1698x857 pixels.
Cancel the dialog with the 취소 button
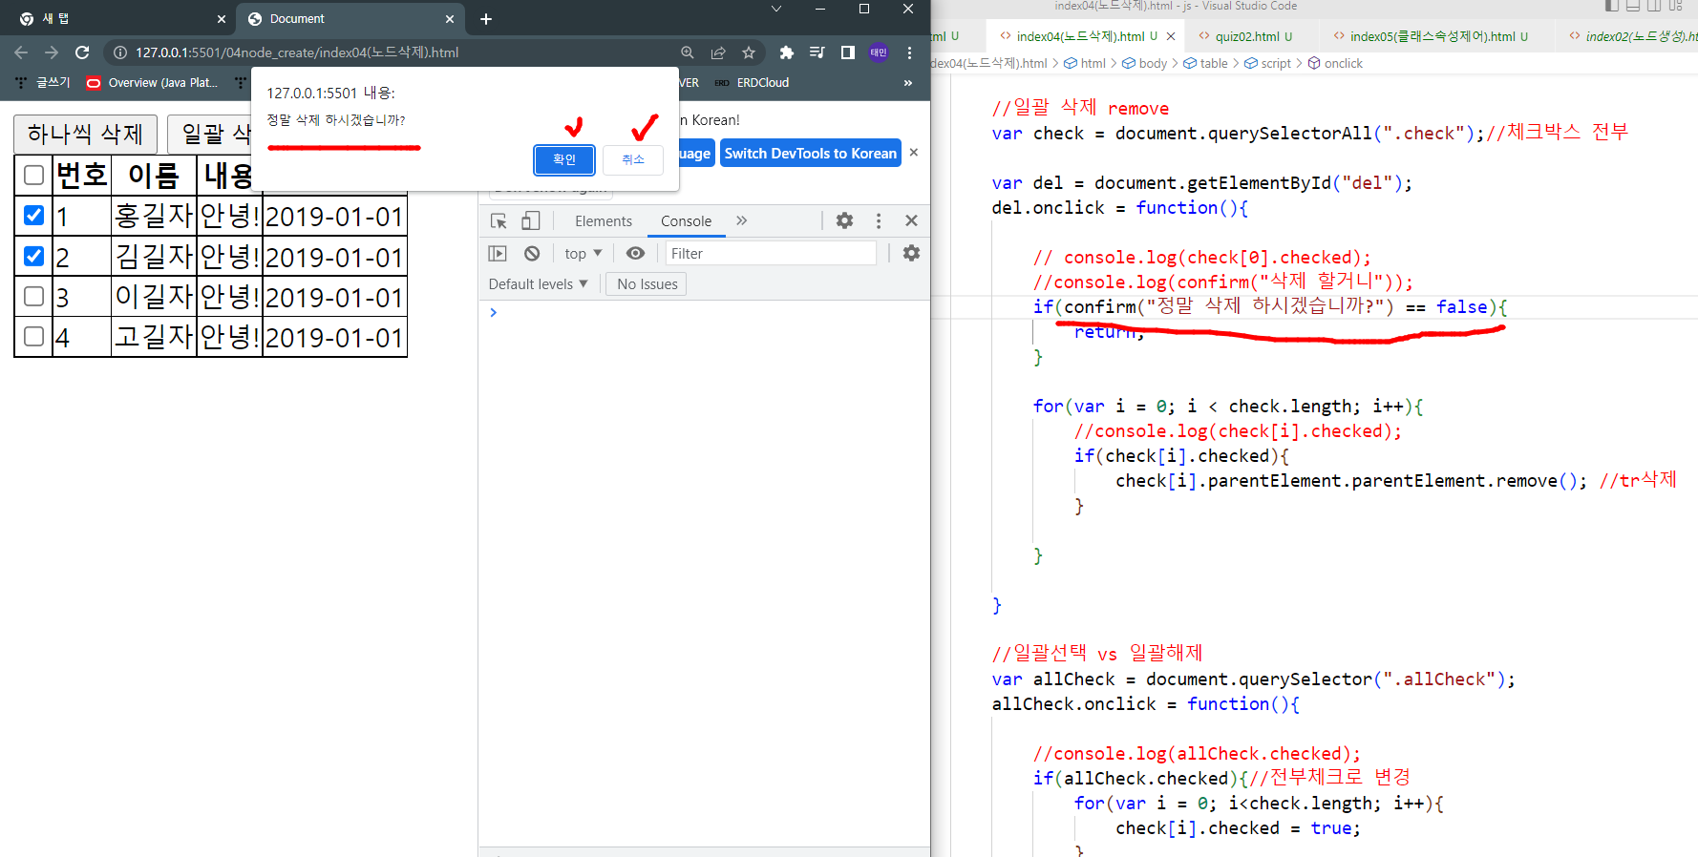633,159
